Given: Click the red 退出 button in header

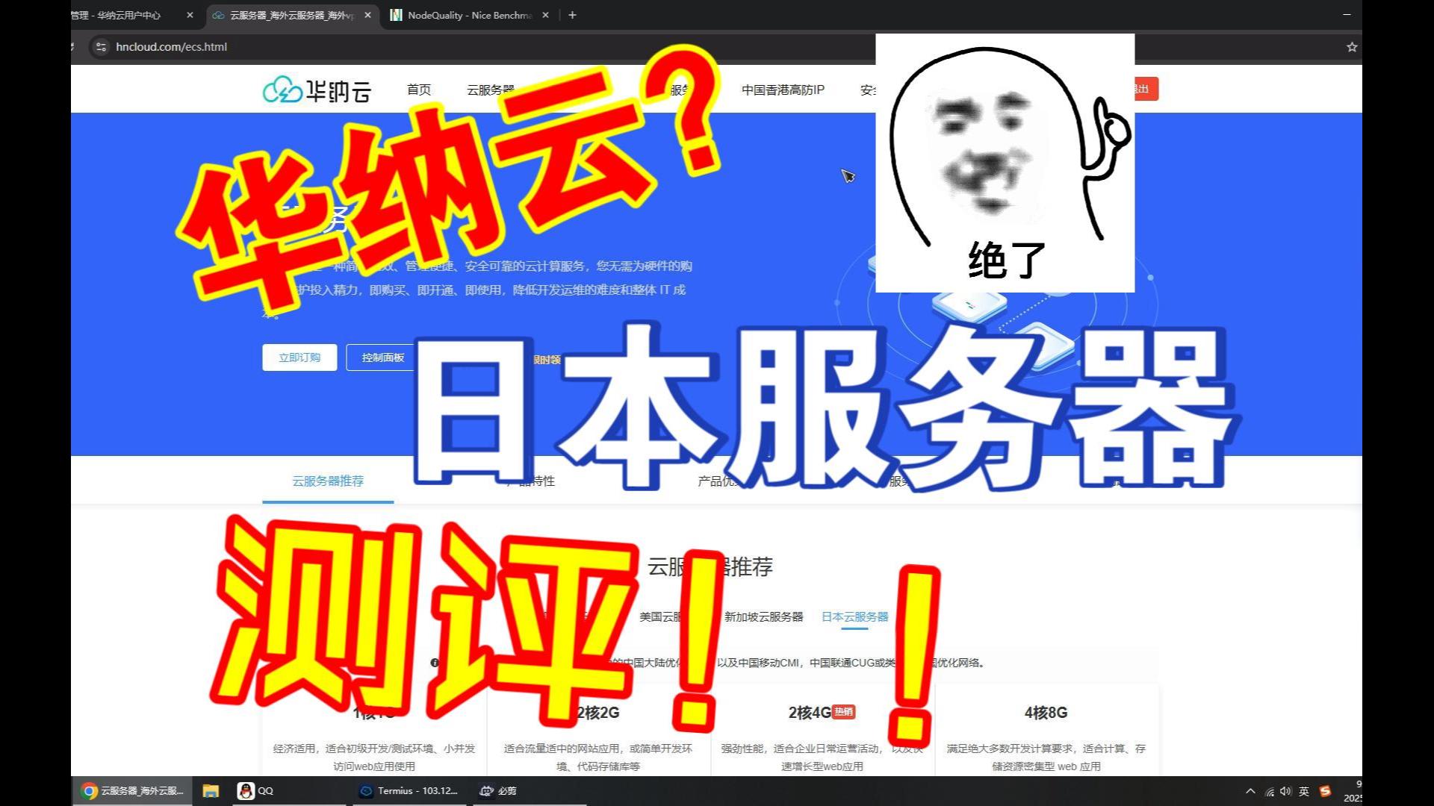Looking at the screenshot, I should click(1146, 90).
